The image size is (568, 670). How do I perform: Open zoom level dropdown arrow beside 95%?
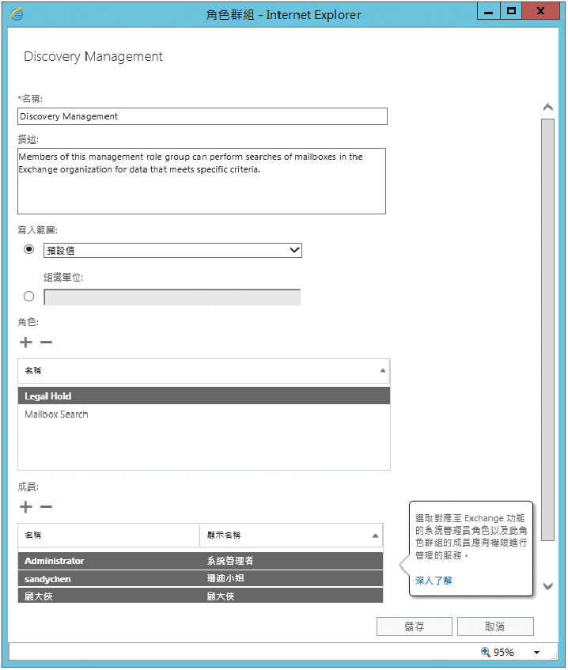tap(537, 652)
